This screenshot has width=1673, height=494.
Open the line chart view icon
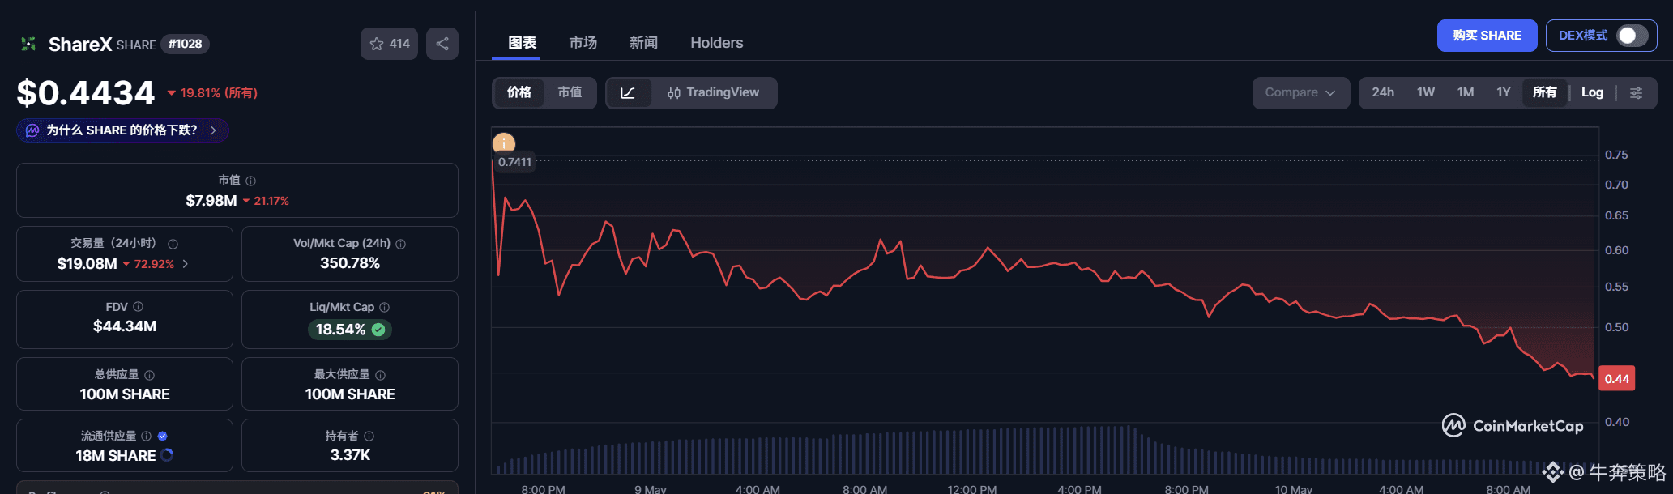[629, 93]
